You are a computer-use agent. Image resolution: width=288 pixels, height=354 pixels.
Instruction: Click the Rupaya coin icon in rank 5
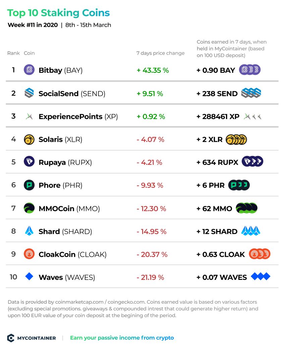tap(29, 162)
